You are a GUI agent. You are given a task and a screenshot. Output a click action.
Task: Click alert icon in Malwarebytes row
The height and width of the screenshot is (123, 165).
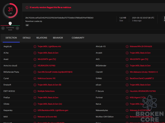click(127, 110)
